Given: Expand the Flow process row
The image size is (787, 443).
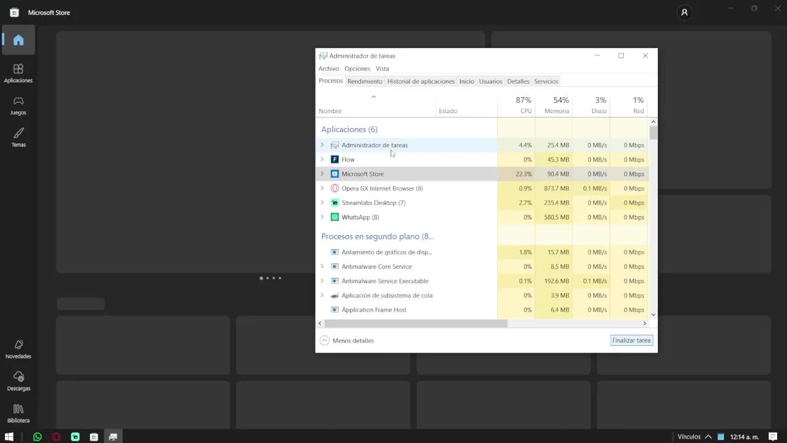Looking at the screenshot, I should coord(322,159).
